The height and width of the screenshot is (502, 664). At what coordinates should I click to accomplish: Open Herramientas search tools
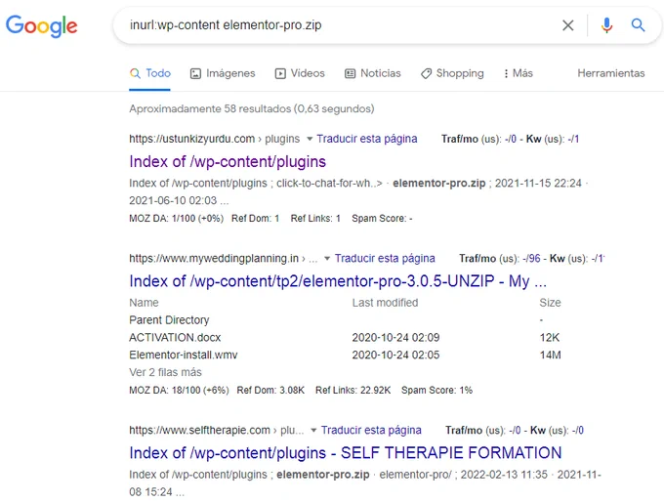[610, 73]
